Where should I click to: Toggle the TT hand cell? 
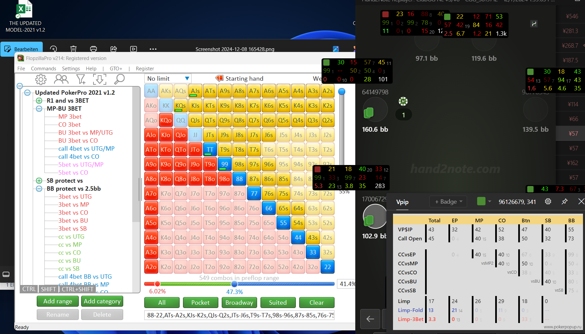click(x=210, y=150)
